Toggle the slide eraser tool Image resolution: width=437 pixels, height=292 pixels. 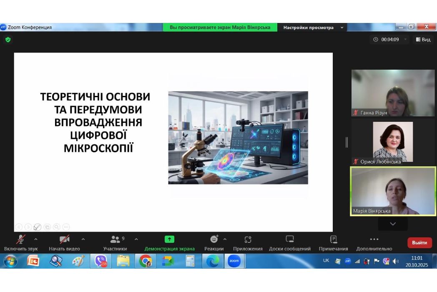(x=47, y=227)
